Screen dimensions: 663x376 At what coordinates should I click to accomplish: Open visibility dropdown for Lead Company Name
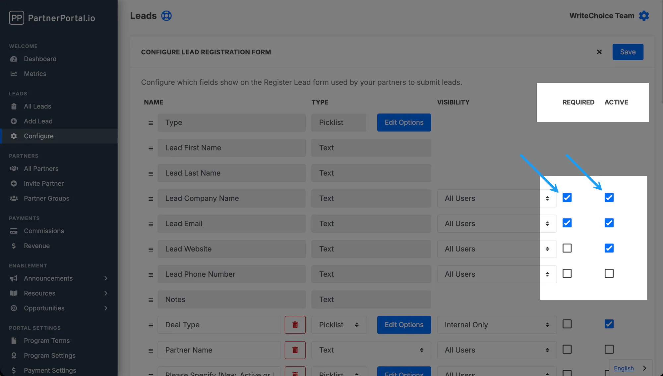497,198
